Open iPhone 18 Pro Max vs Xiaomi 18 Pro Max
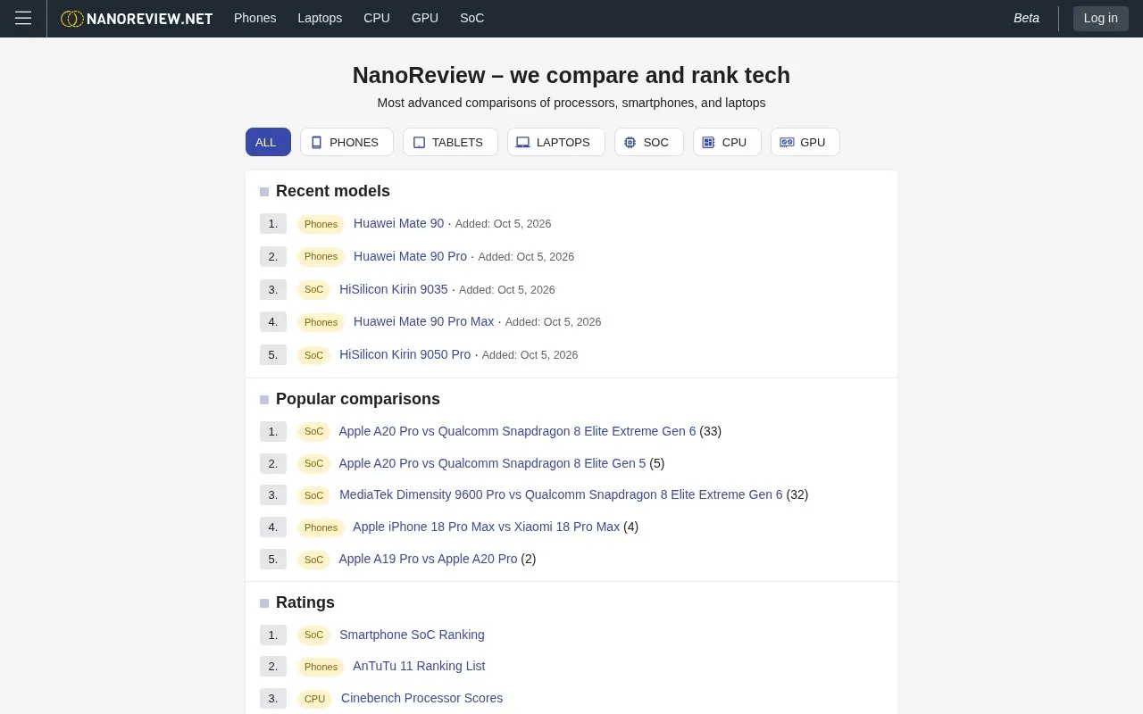This screenshot has width=1143, height=714. pos(486,527)
